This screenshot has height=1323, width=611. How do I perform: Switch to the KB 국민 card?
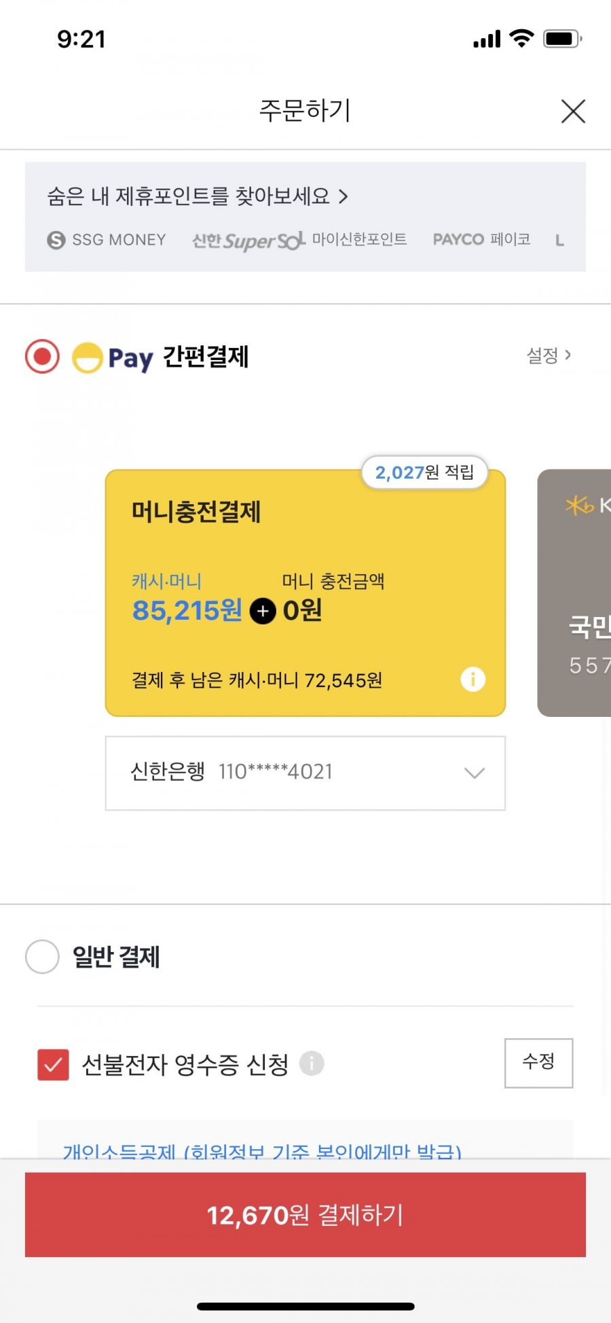pos(574,593)
